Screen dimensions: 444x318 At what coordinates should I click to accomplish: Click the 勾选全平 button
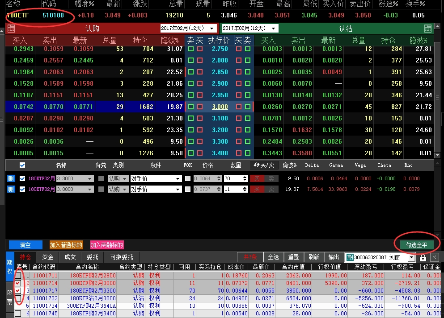416,245
